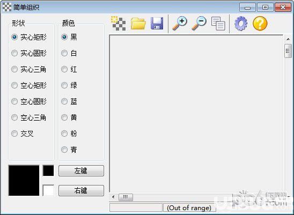Click the new weave pattern checkerboard icon
Viewport: 294px width, 215px height.
[x=119, y=24]
